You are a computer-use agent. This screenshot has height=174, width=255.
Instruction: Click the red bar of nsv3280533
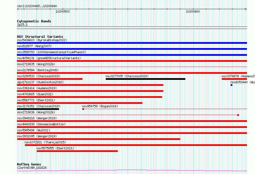(50, 79)
